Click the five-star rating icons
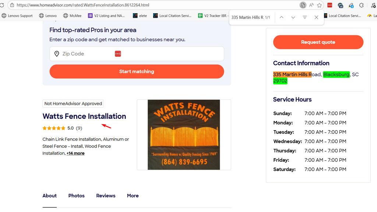The width and height of the screenshot is (377, 212). click(x=54, y=128)
